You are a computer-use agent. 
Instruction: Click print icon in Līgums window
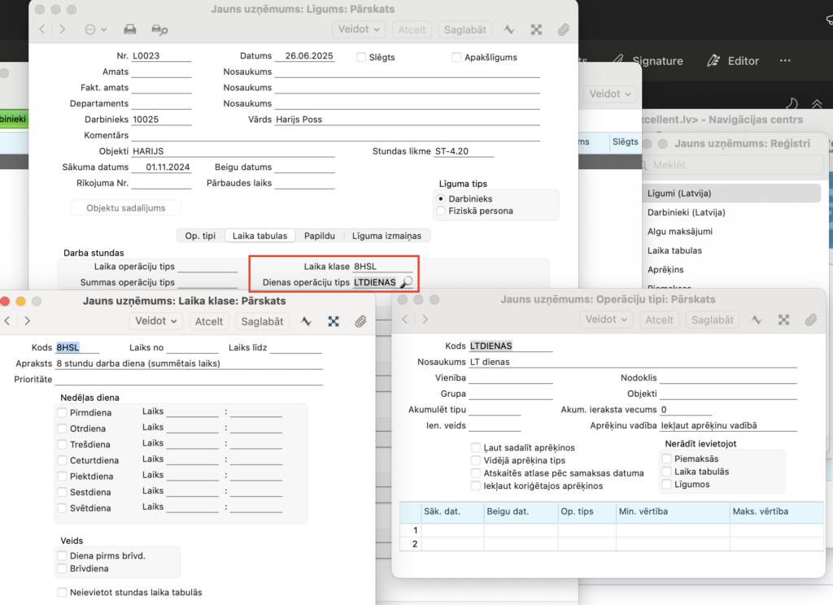[x=129, y=30]
